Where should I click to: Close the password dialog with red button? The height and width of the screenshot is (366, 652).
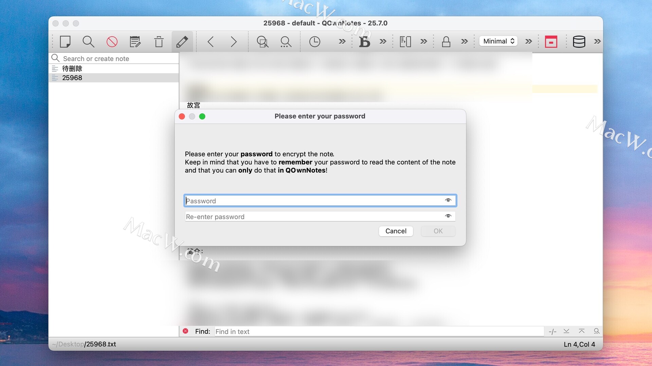click(x=182, y=117)
